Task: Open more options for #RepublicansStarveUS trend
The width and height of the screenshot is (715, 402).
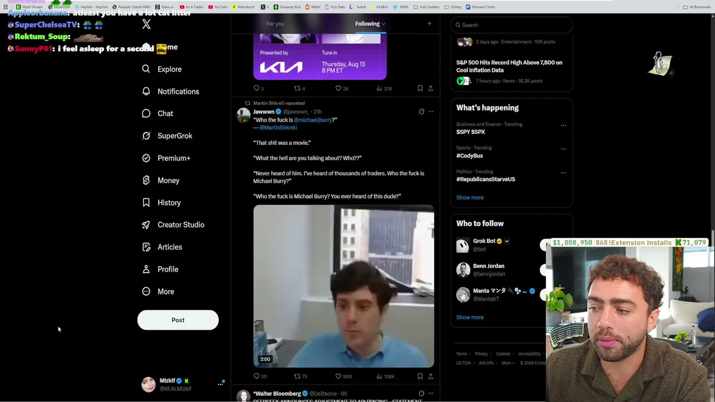Action: [563, 173]
